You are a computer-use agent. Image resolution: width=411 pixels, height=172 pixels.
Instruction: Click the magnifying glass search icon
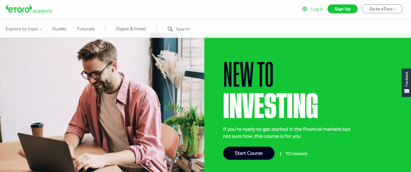tap(170, 29)
